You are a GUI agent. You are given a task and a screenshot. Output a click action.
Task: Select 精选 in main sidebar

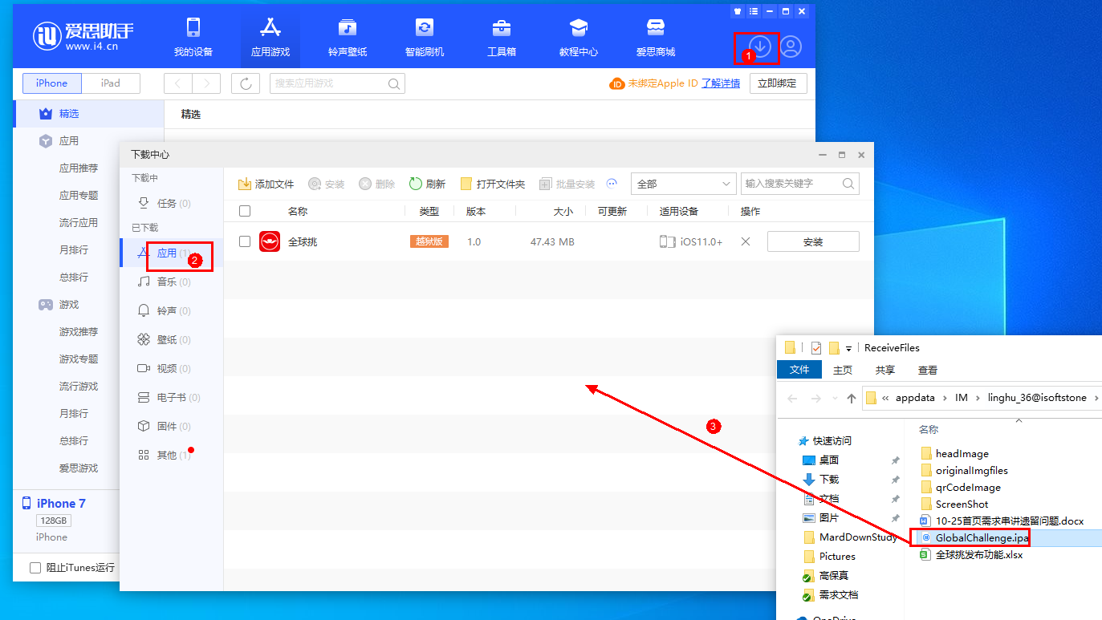(x=88, y=114)
